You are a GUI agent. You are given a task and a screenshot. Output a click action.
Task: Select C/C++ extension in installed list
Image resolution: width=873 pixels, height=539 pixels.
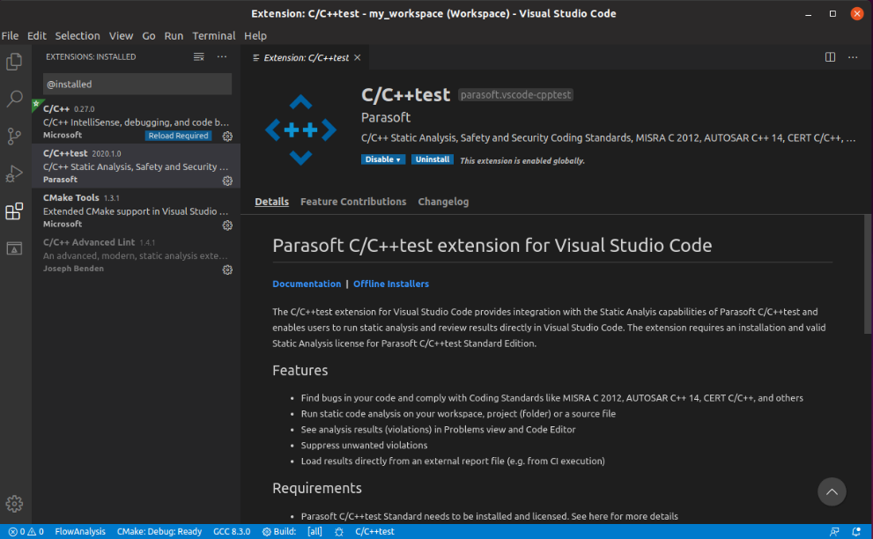(136, 122)
